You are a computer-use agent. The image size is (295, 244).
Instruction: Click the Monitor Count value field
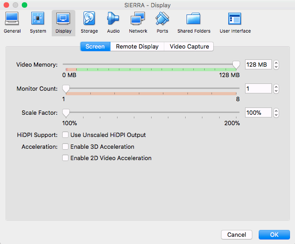tap(258, 88)
